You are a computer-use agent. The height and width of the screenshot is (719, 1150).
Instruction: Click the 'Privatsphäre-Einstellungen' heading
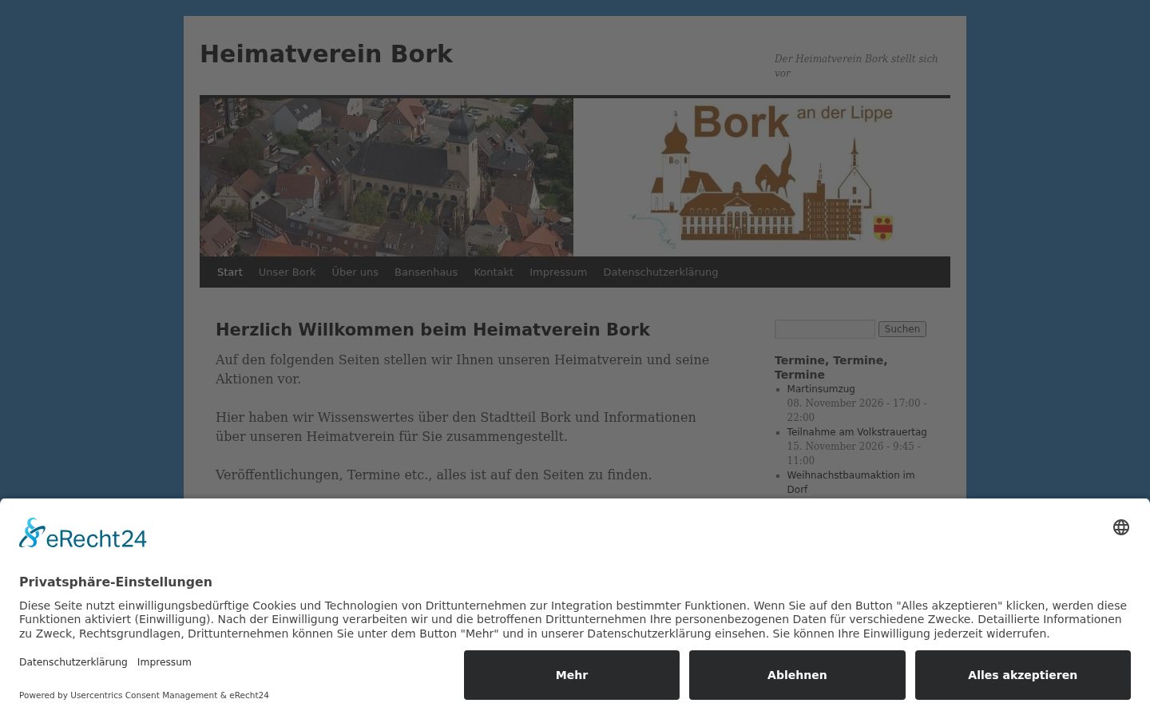coord(116,582)
